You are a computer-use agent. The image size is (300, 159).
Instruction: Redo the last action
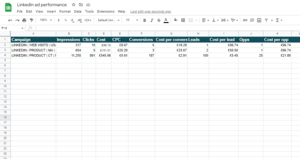point(17,20)
